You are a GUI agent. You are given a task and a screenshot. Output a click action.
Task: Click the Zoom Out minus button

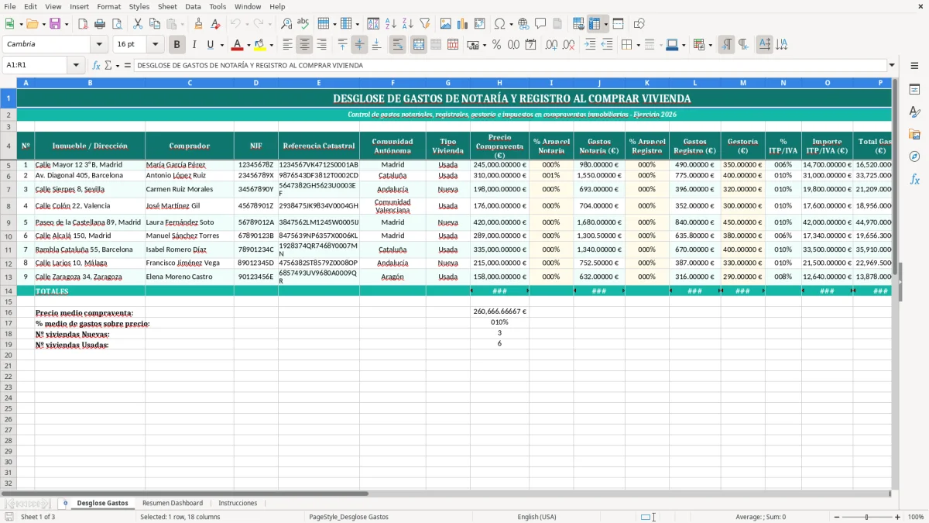[836, 517]
